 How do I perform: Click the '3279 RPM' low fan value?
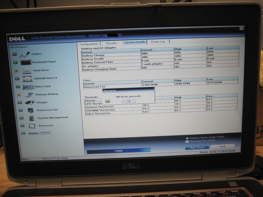coord(214,82)
